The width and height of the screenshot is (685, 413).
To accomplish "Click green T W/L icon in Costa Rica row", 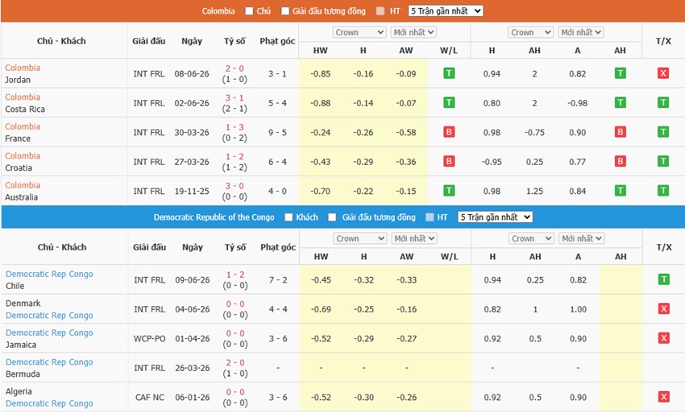I will tap(449, 102).
